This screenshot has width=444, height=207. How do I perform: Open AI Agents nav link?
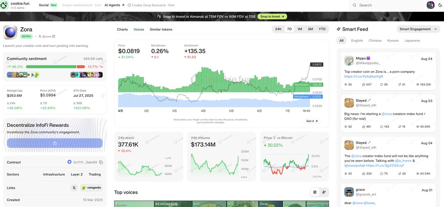pos(114,5)
